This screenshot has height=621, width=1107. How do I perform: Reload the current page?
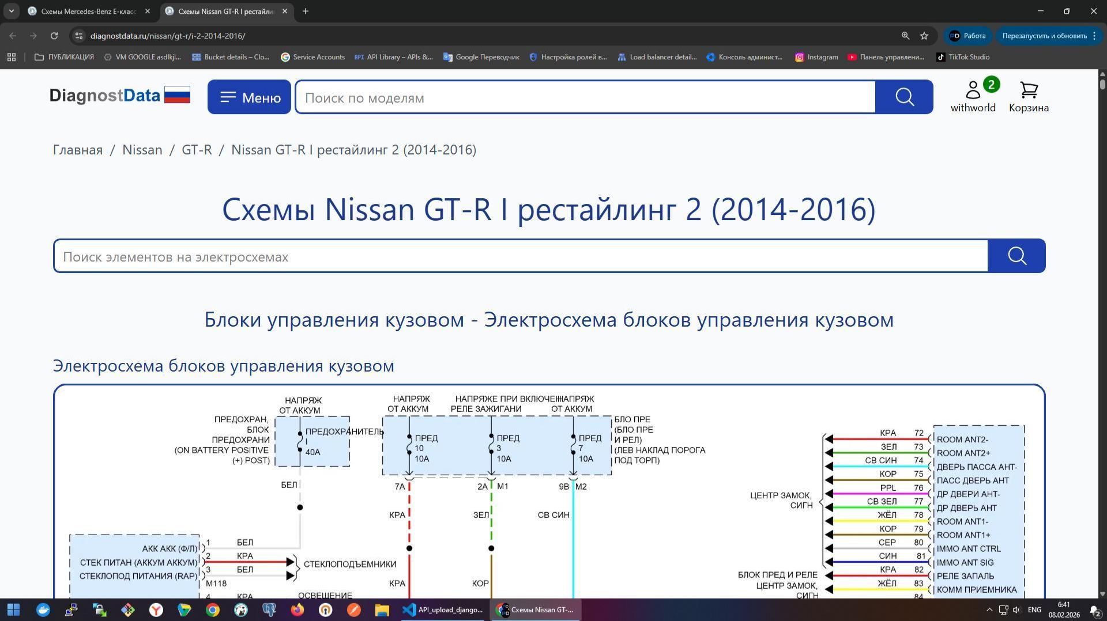[x=54, y=35]
